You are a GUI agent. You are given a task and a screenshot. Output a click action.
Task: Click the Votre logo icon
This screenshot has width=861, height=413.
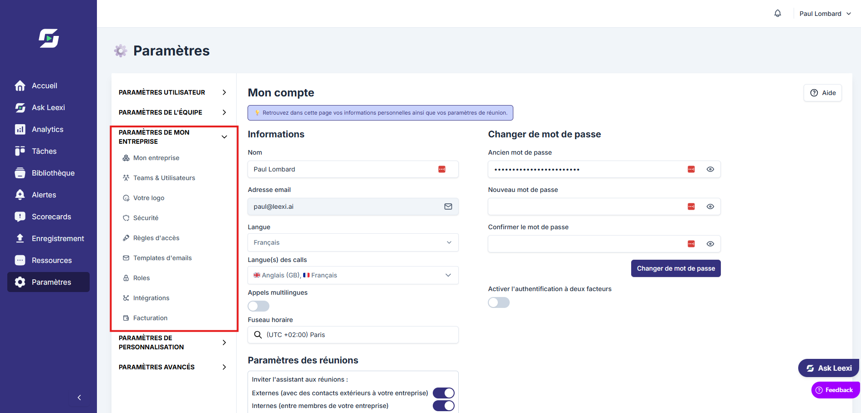[126, 198]
